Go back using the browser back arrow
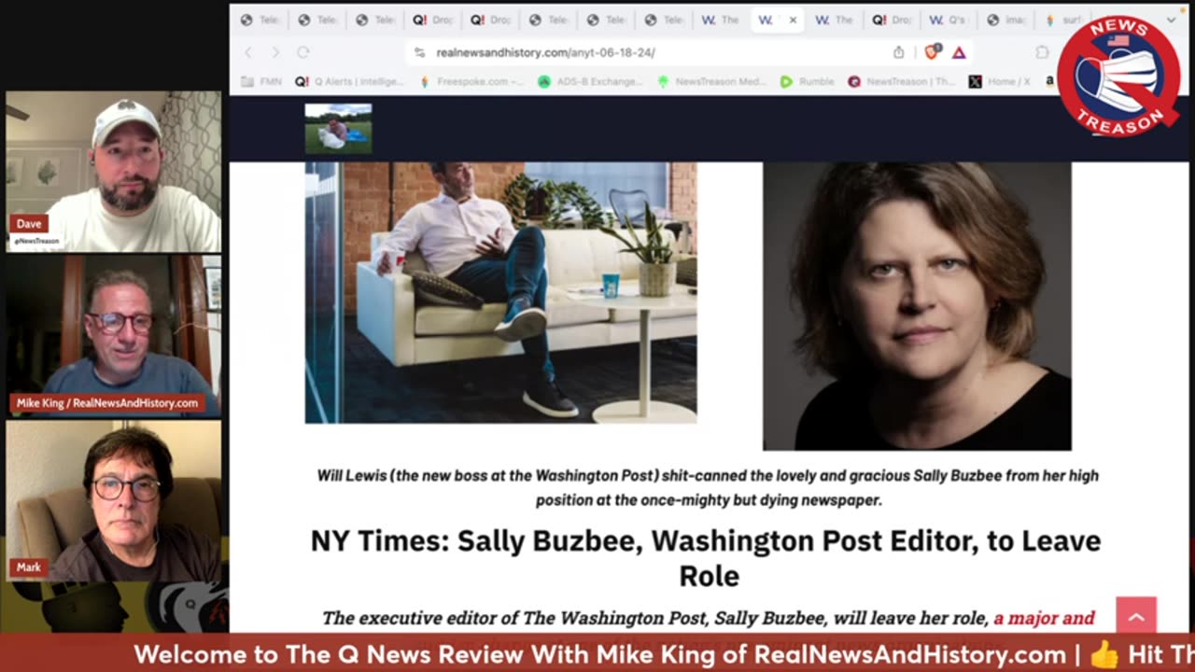Screen dimensions: 1195x672 pyautogui.click(x=248, y=52)
